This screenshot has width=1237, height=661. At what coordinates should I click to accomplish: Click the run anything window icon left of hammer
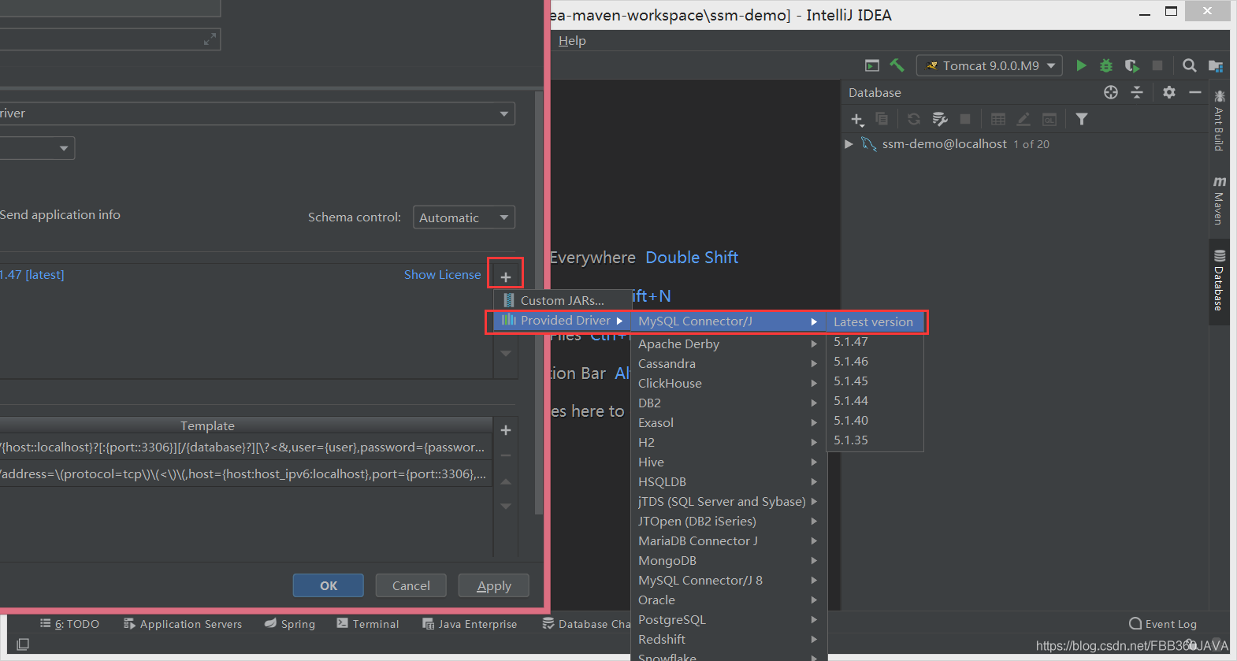click(x=871, y=65)
